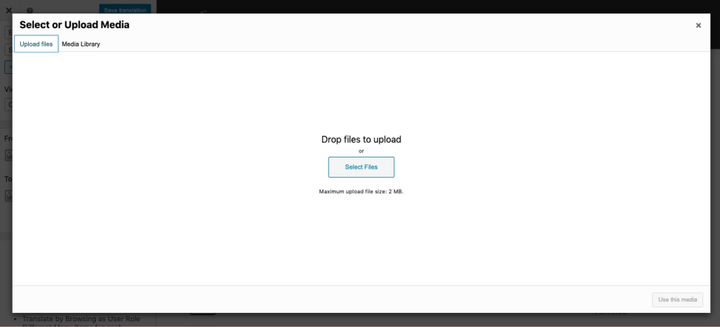Click 'Translate by Browsing as User Role' text
Image resolution: width=720 pixels, height=327 pixels.
click(82, 319)
